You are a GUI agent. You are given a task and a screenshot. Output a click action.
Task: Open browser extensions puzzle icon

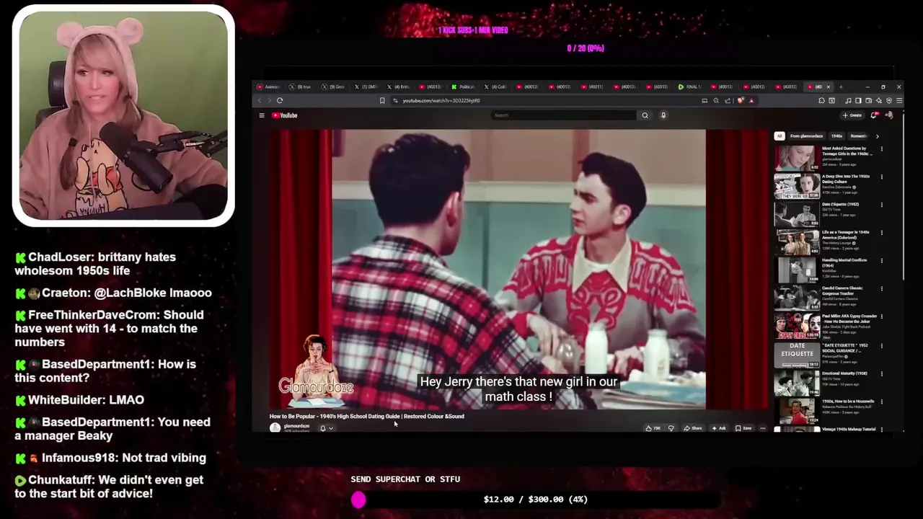(x=821, y=101)
